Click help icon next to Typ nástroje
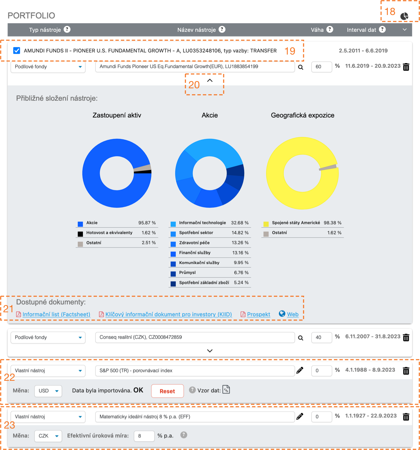Viewport: 420px width, 450px height. click(x=67, y=29)
